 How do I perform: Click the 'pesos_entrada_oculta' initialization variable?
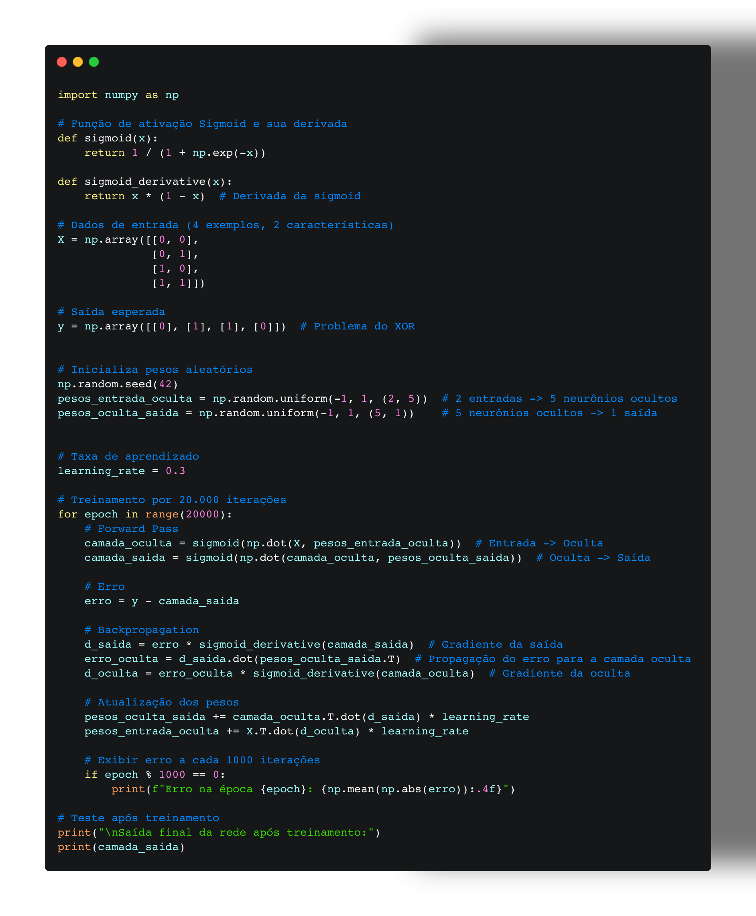coord(124,399)
